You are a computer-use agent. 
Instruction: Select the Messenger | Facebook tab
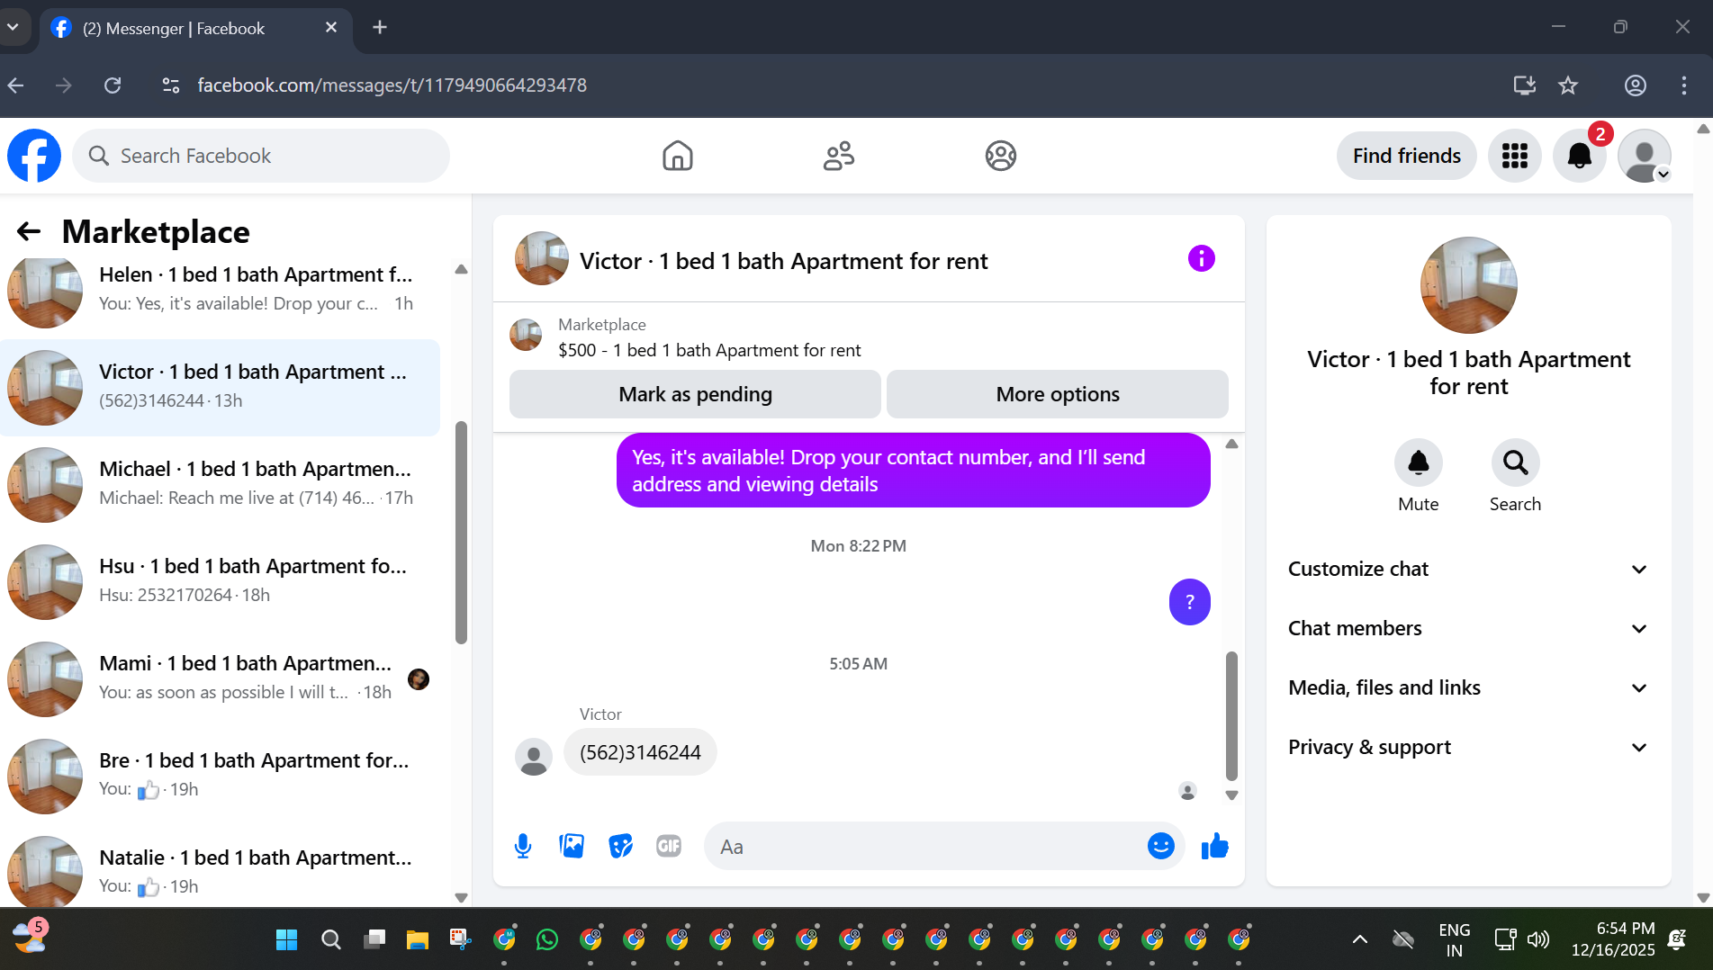pyautogui.click(x=194, y=28)
